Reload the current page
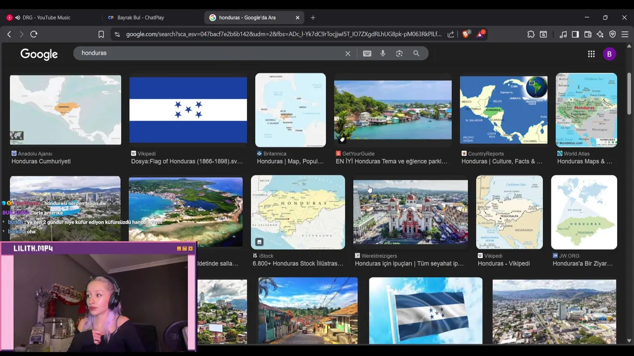634x356 pixels. tap(34, 34)
